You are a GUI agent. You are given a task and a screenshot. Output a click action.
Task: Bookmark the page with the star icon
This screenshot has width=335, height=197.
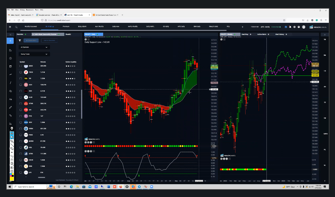coord(284,20)
